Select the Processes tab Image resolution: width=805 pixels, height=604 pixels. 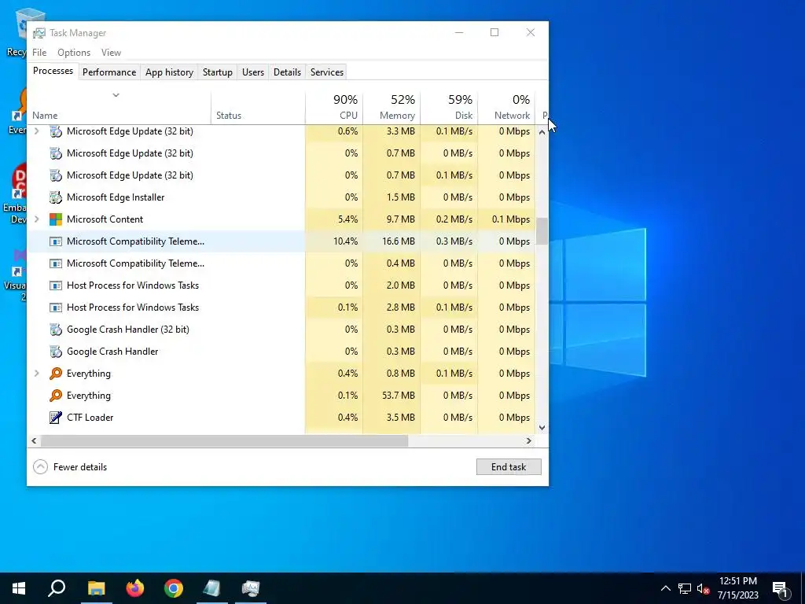(53, 71)
